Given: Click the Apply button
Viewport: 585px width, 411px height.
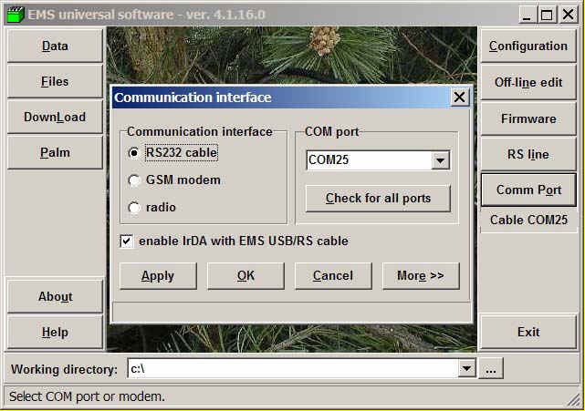Looking at the screenshot, I should (x=158, y=276).
